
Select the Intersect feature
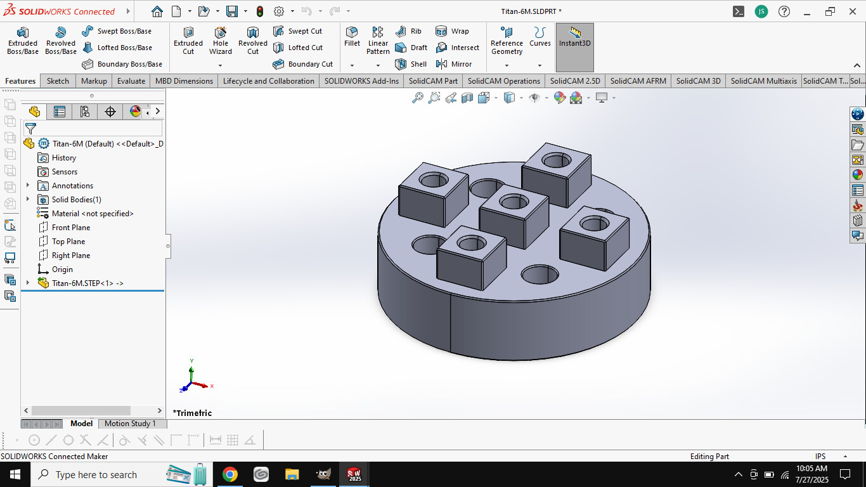(457, 48)
